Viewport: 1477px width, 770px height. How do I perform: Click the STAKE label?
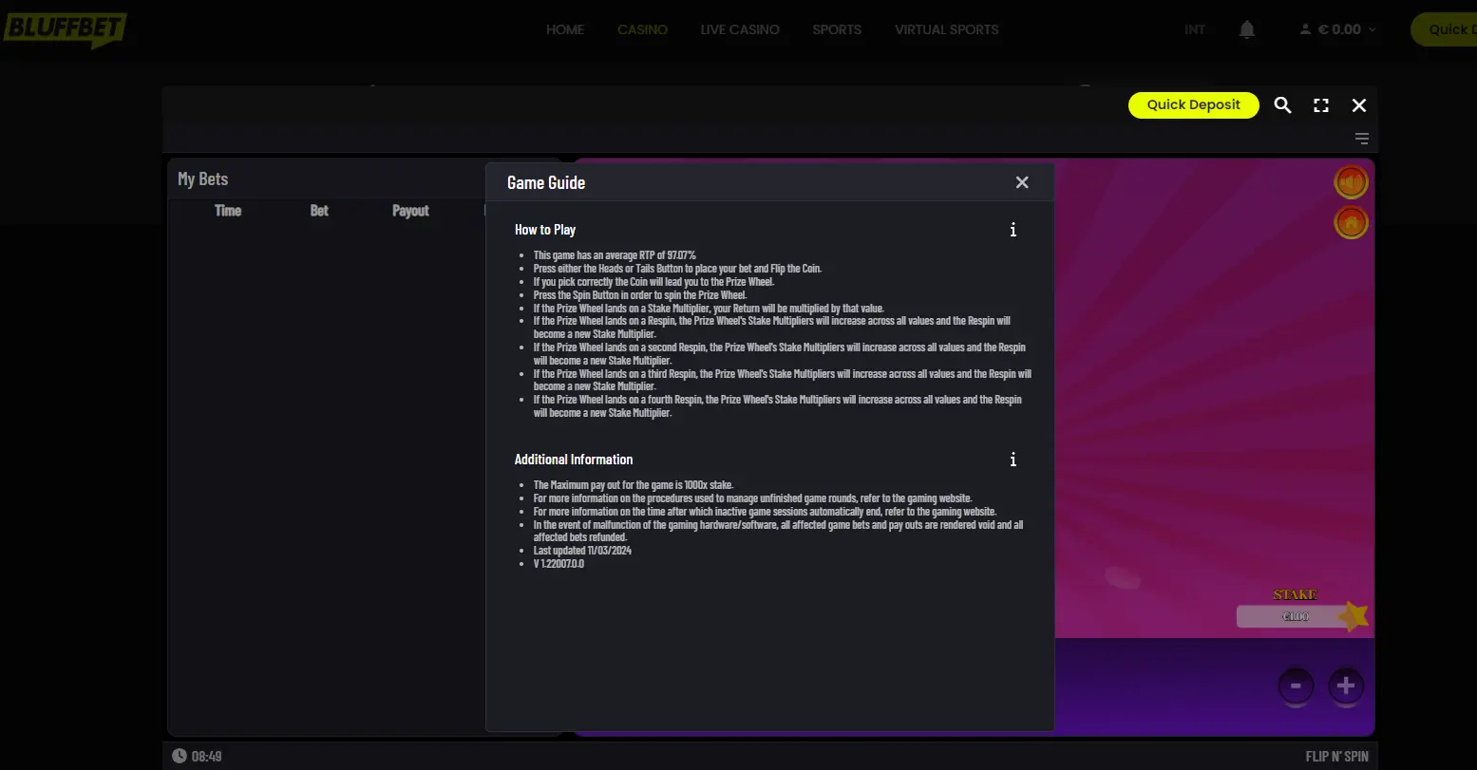[x=1295, y=594]
